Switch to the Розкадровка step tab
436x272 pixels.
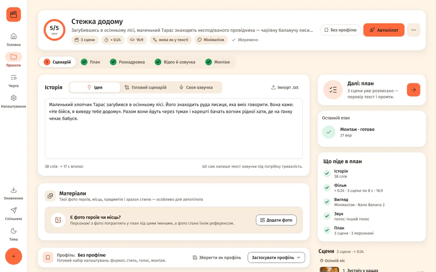coord(128,62)
